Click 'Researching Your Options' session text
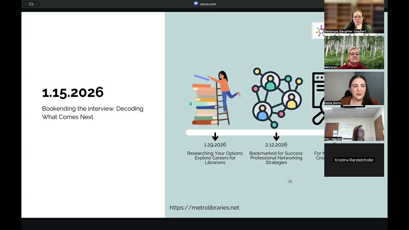Viewport: 409px width, 230px height. point(215,158)
